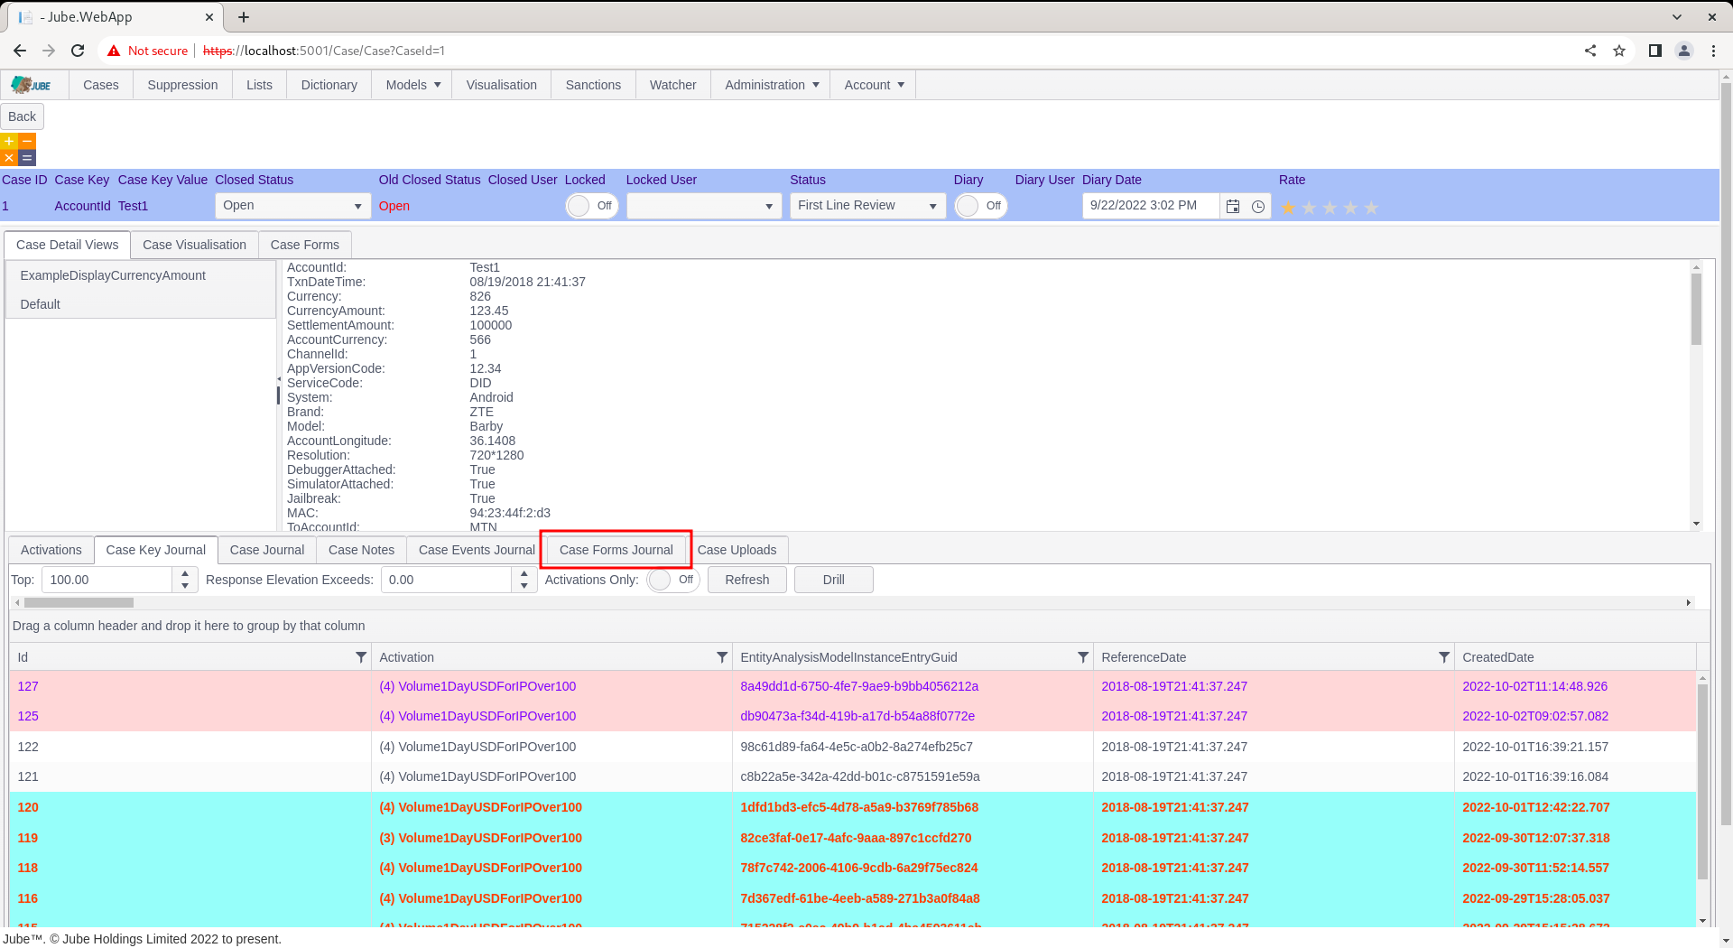The image size is (1733, 948).
Task: Switch to the Case Events Journal tab
Action: (x=477, y=550)
